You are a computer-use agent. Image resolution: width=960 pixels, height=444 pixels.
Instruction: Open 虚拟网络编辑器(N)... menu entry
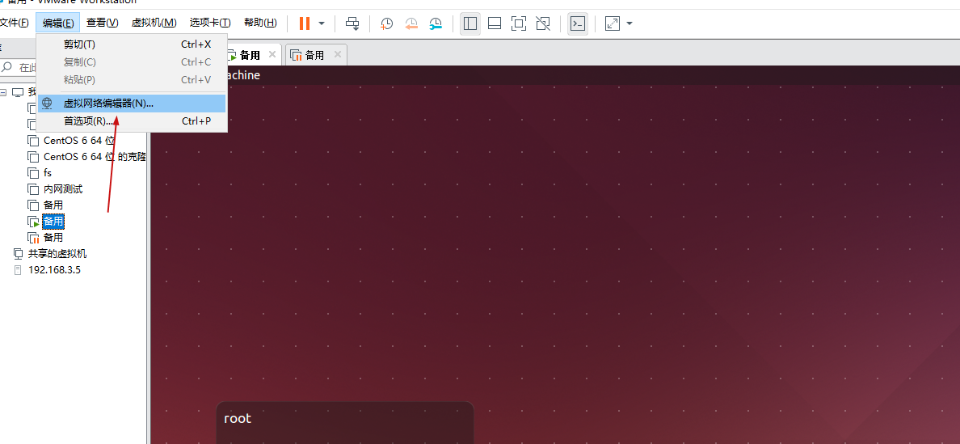(x=133, y=104)
